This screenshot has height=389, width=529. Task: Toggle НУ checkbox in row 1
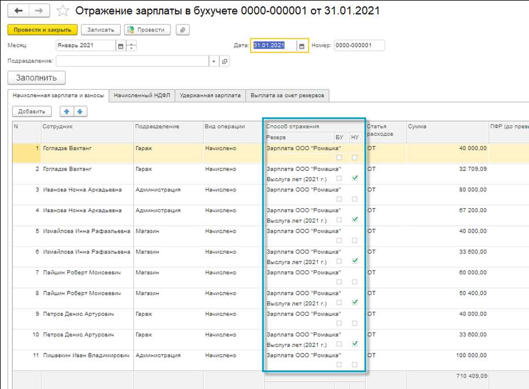pyautogui.click(x=355, y=158)
